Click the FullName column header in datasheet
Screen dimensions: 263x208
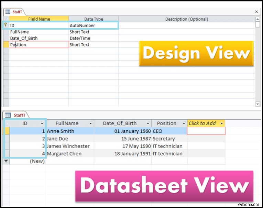click(70, 123)
